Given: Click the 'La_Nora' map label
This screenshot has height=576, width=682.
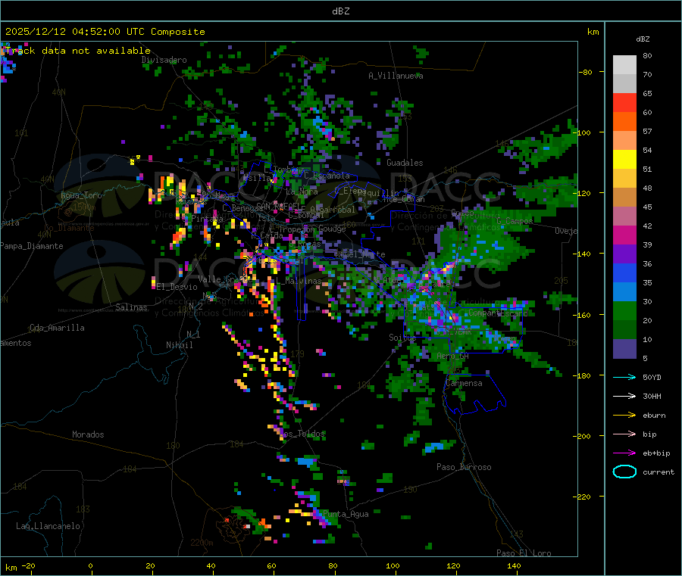Looking at the screenshot, I should (x=302, y=191).
